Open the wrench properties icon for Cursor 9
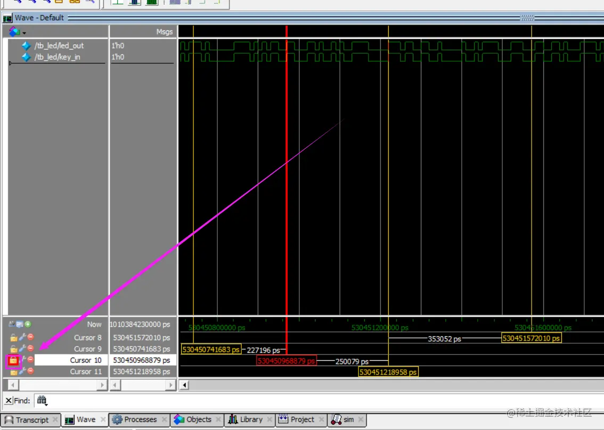This screenshot has width=604, height=430. [22, 349]
